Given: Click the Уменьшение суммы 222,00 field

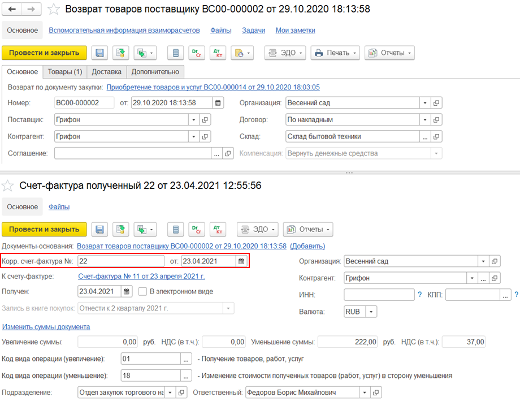Looking at the screenshot, I should (x=348, y=342).
